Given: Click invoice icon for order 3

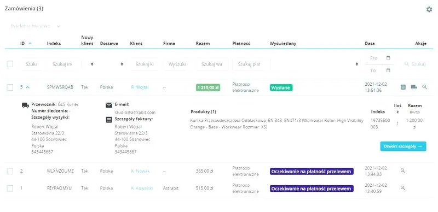Looking at the screenshot, I should point(403,87).
